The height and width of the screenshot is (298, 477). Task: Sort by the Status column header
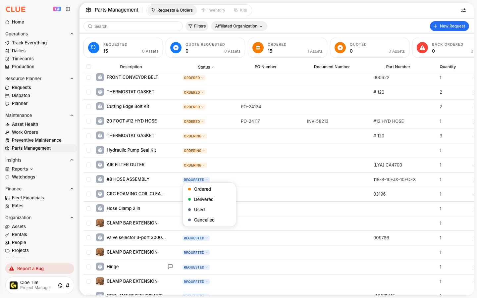pos(206,67)
